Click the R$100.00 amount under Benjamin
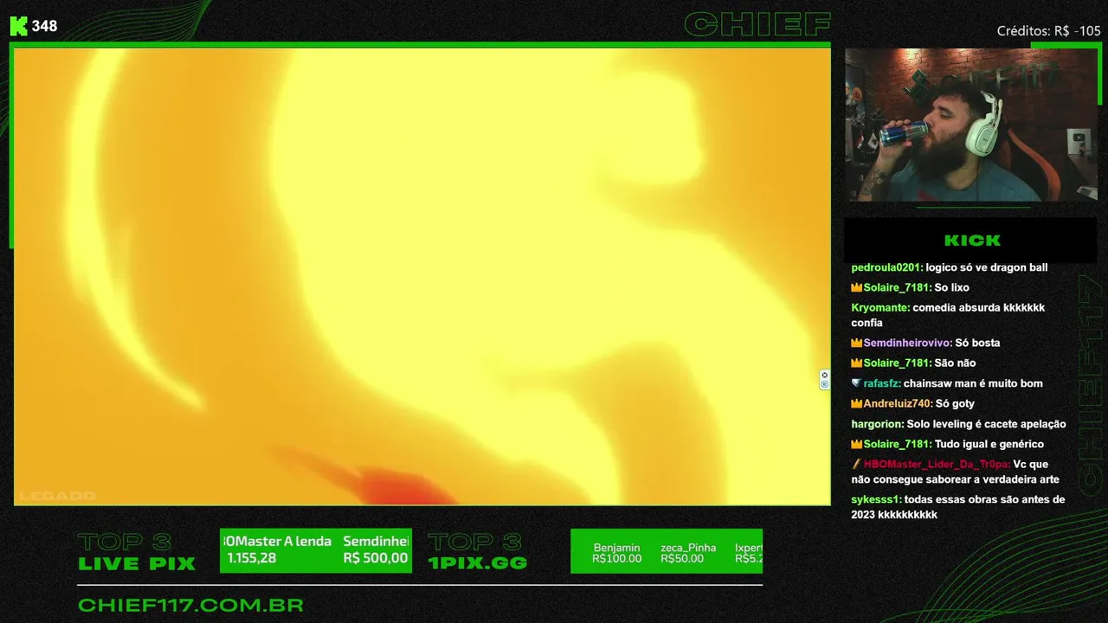Viewport: 1108px width, 623px height. 616,558
